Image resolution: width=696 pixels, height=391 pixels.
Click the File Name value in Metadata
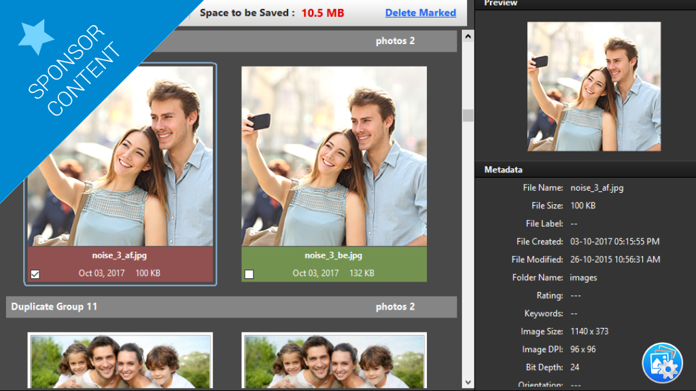pyautogui.click(x=597, y=188)
